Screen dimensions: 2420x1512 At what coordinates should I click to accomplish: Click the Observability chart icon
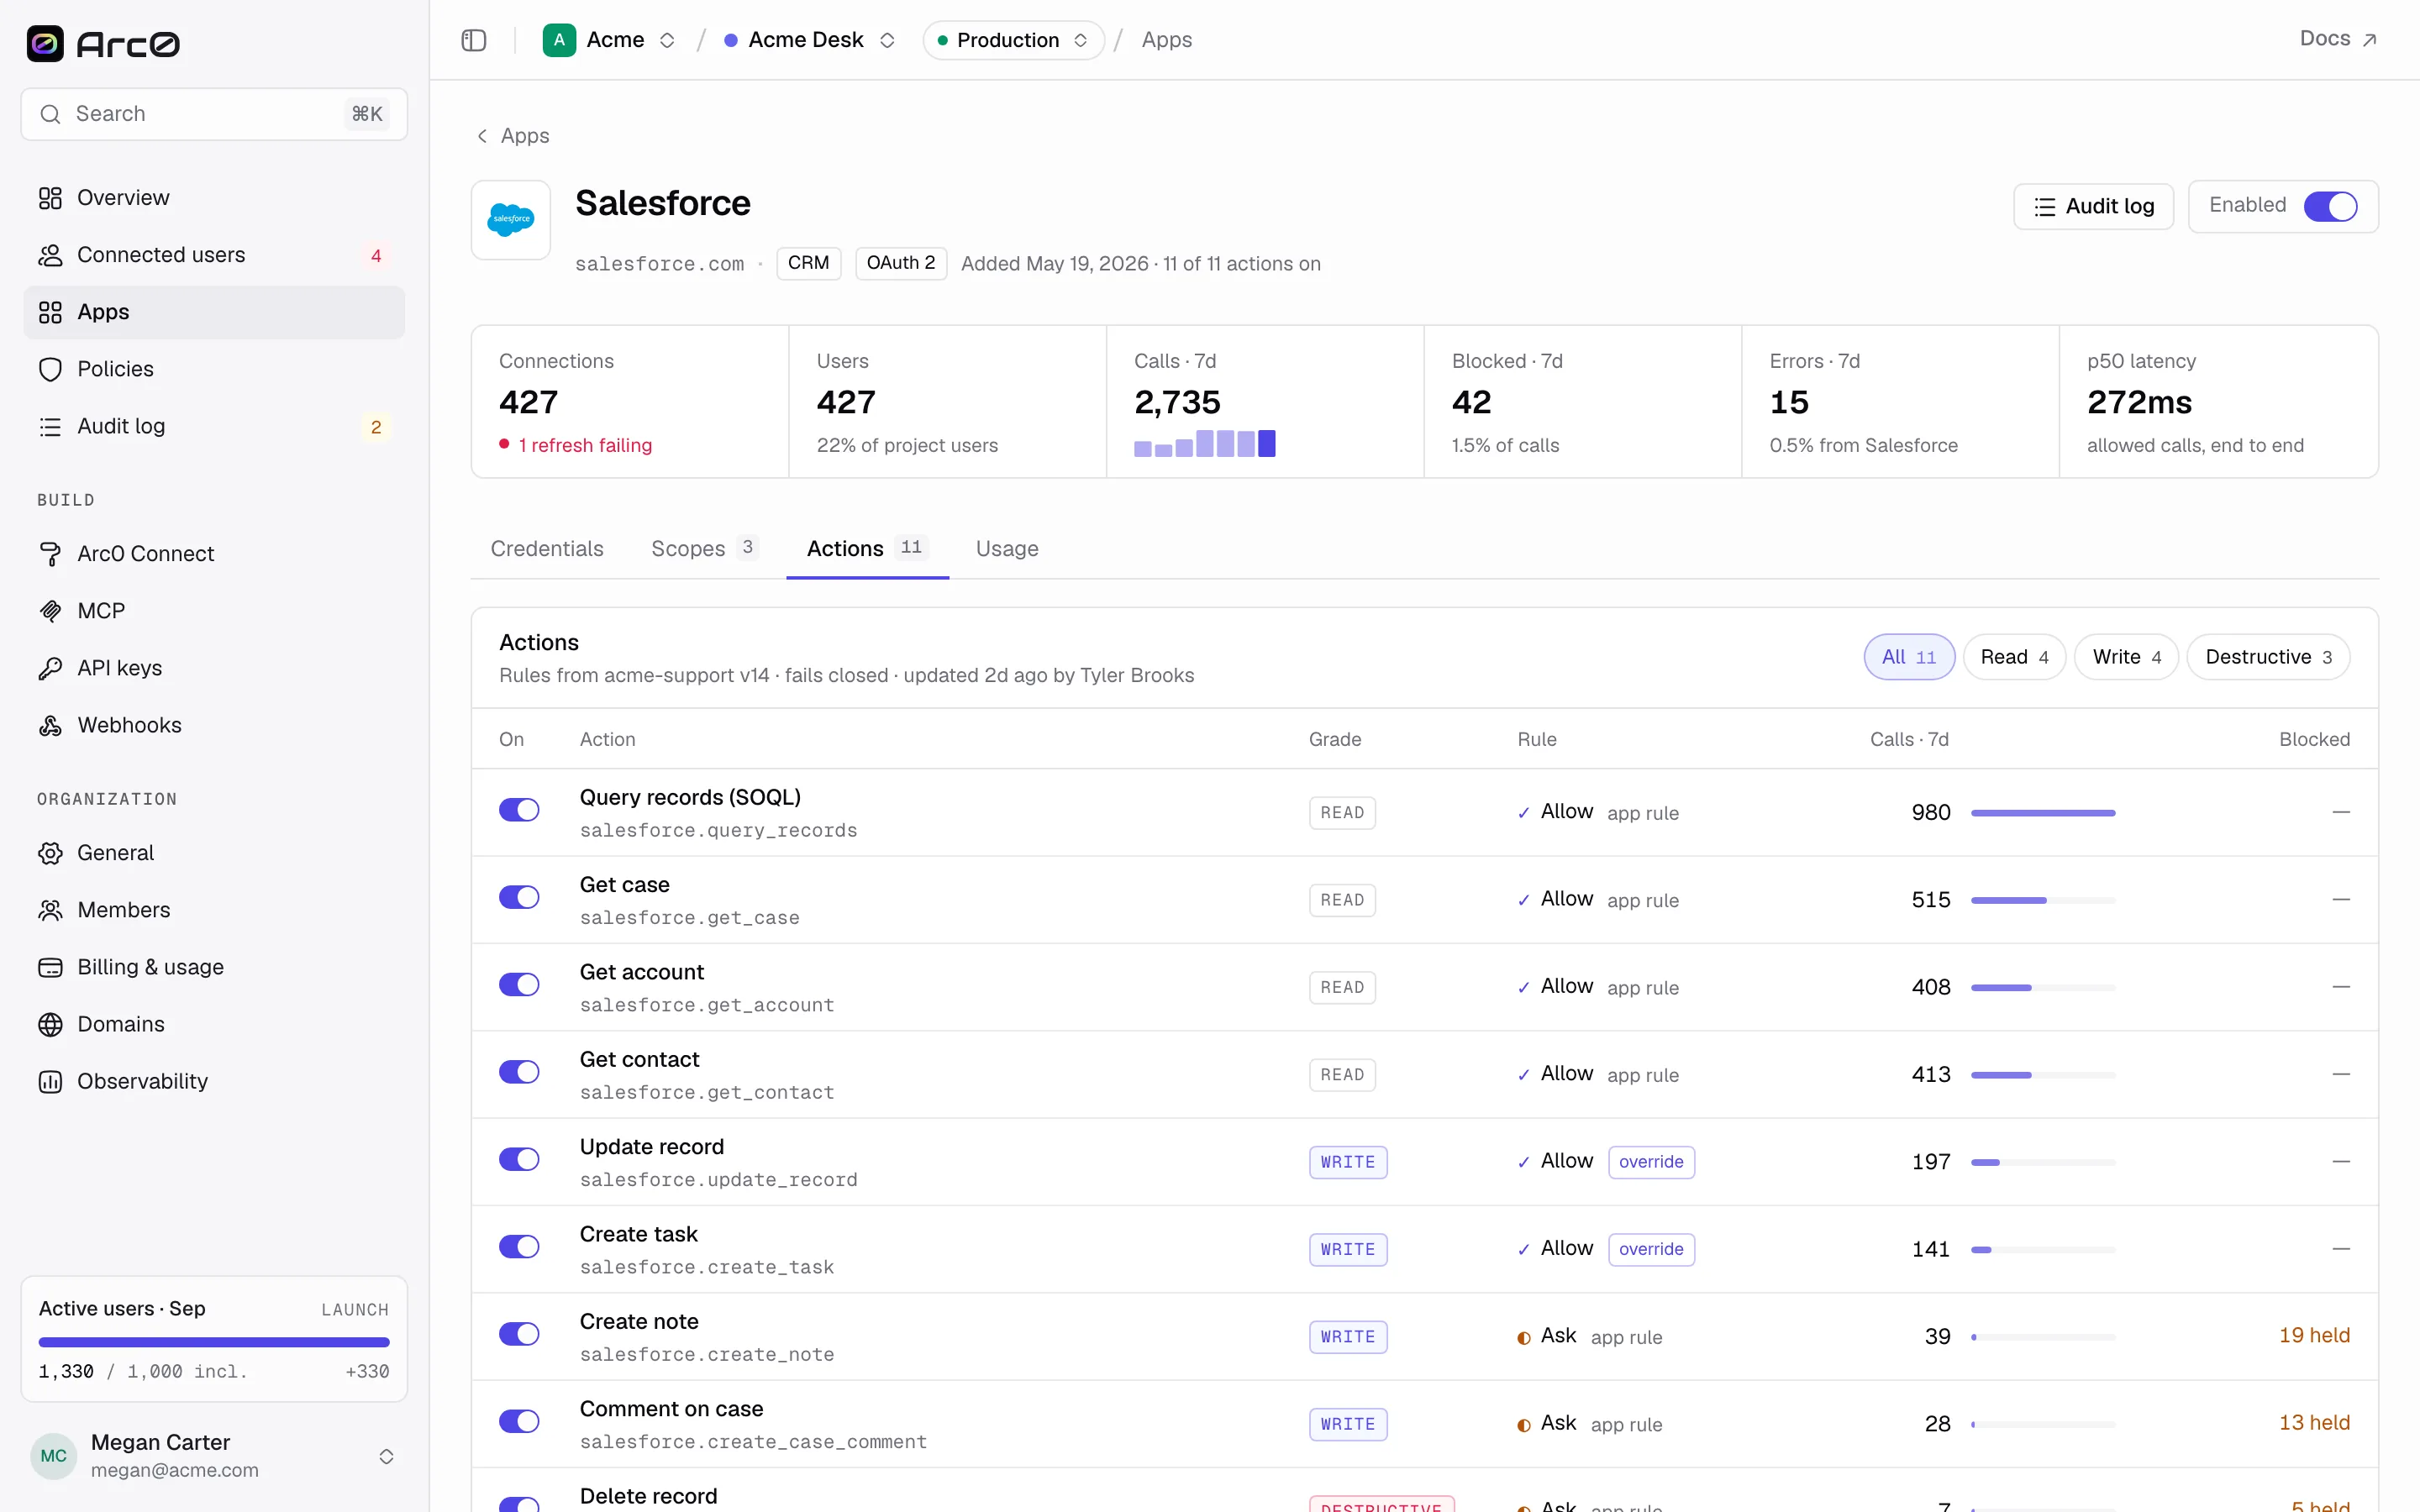tap(50, 1081)
